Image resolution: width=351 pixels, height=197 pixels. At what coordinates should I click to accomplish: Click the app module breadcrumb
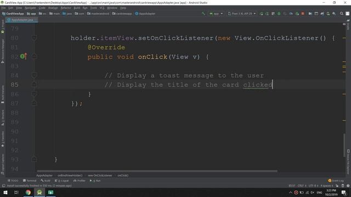click(31, 14)
